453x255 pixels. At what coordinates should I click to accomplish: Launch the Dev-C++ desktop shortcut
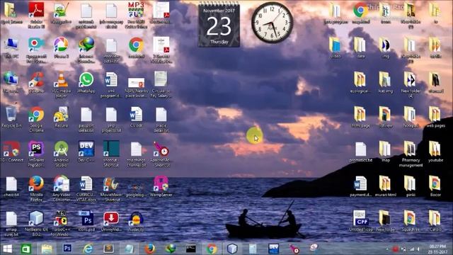coord(86,152)
